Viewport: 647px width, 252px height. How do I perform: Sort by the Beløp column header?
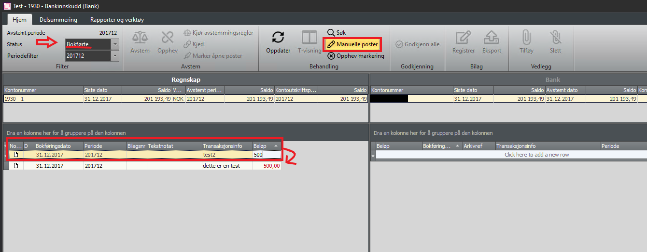coord(263,146)
